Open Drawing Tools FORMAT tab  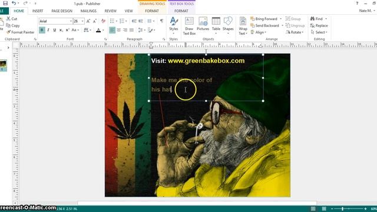pos(152,11)
